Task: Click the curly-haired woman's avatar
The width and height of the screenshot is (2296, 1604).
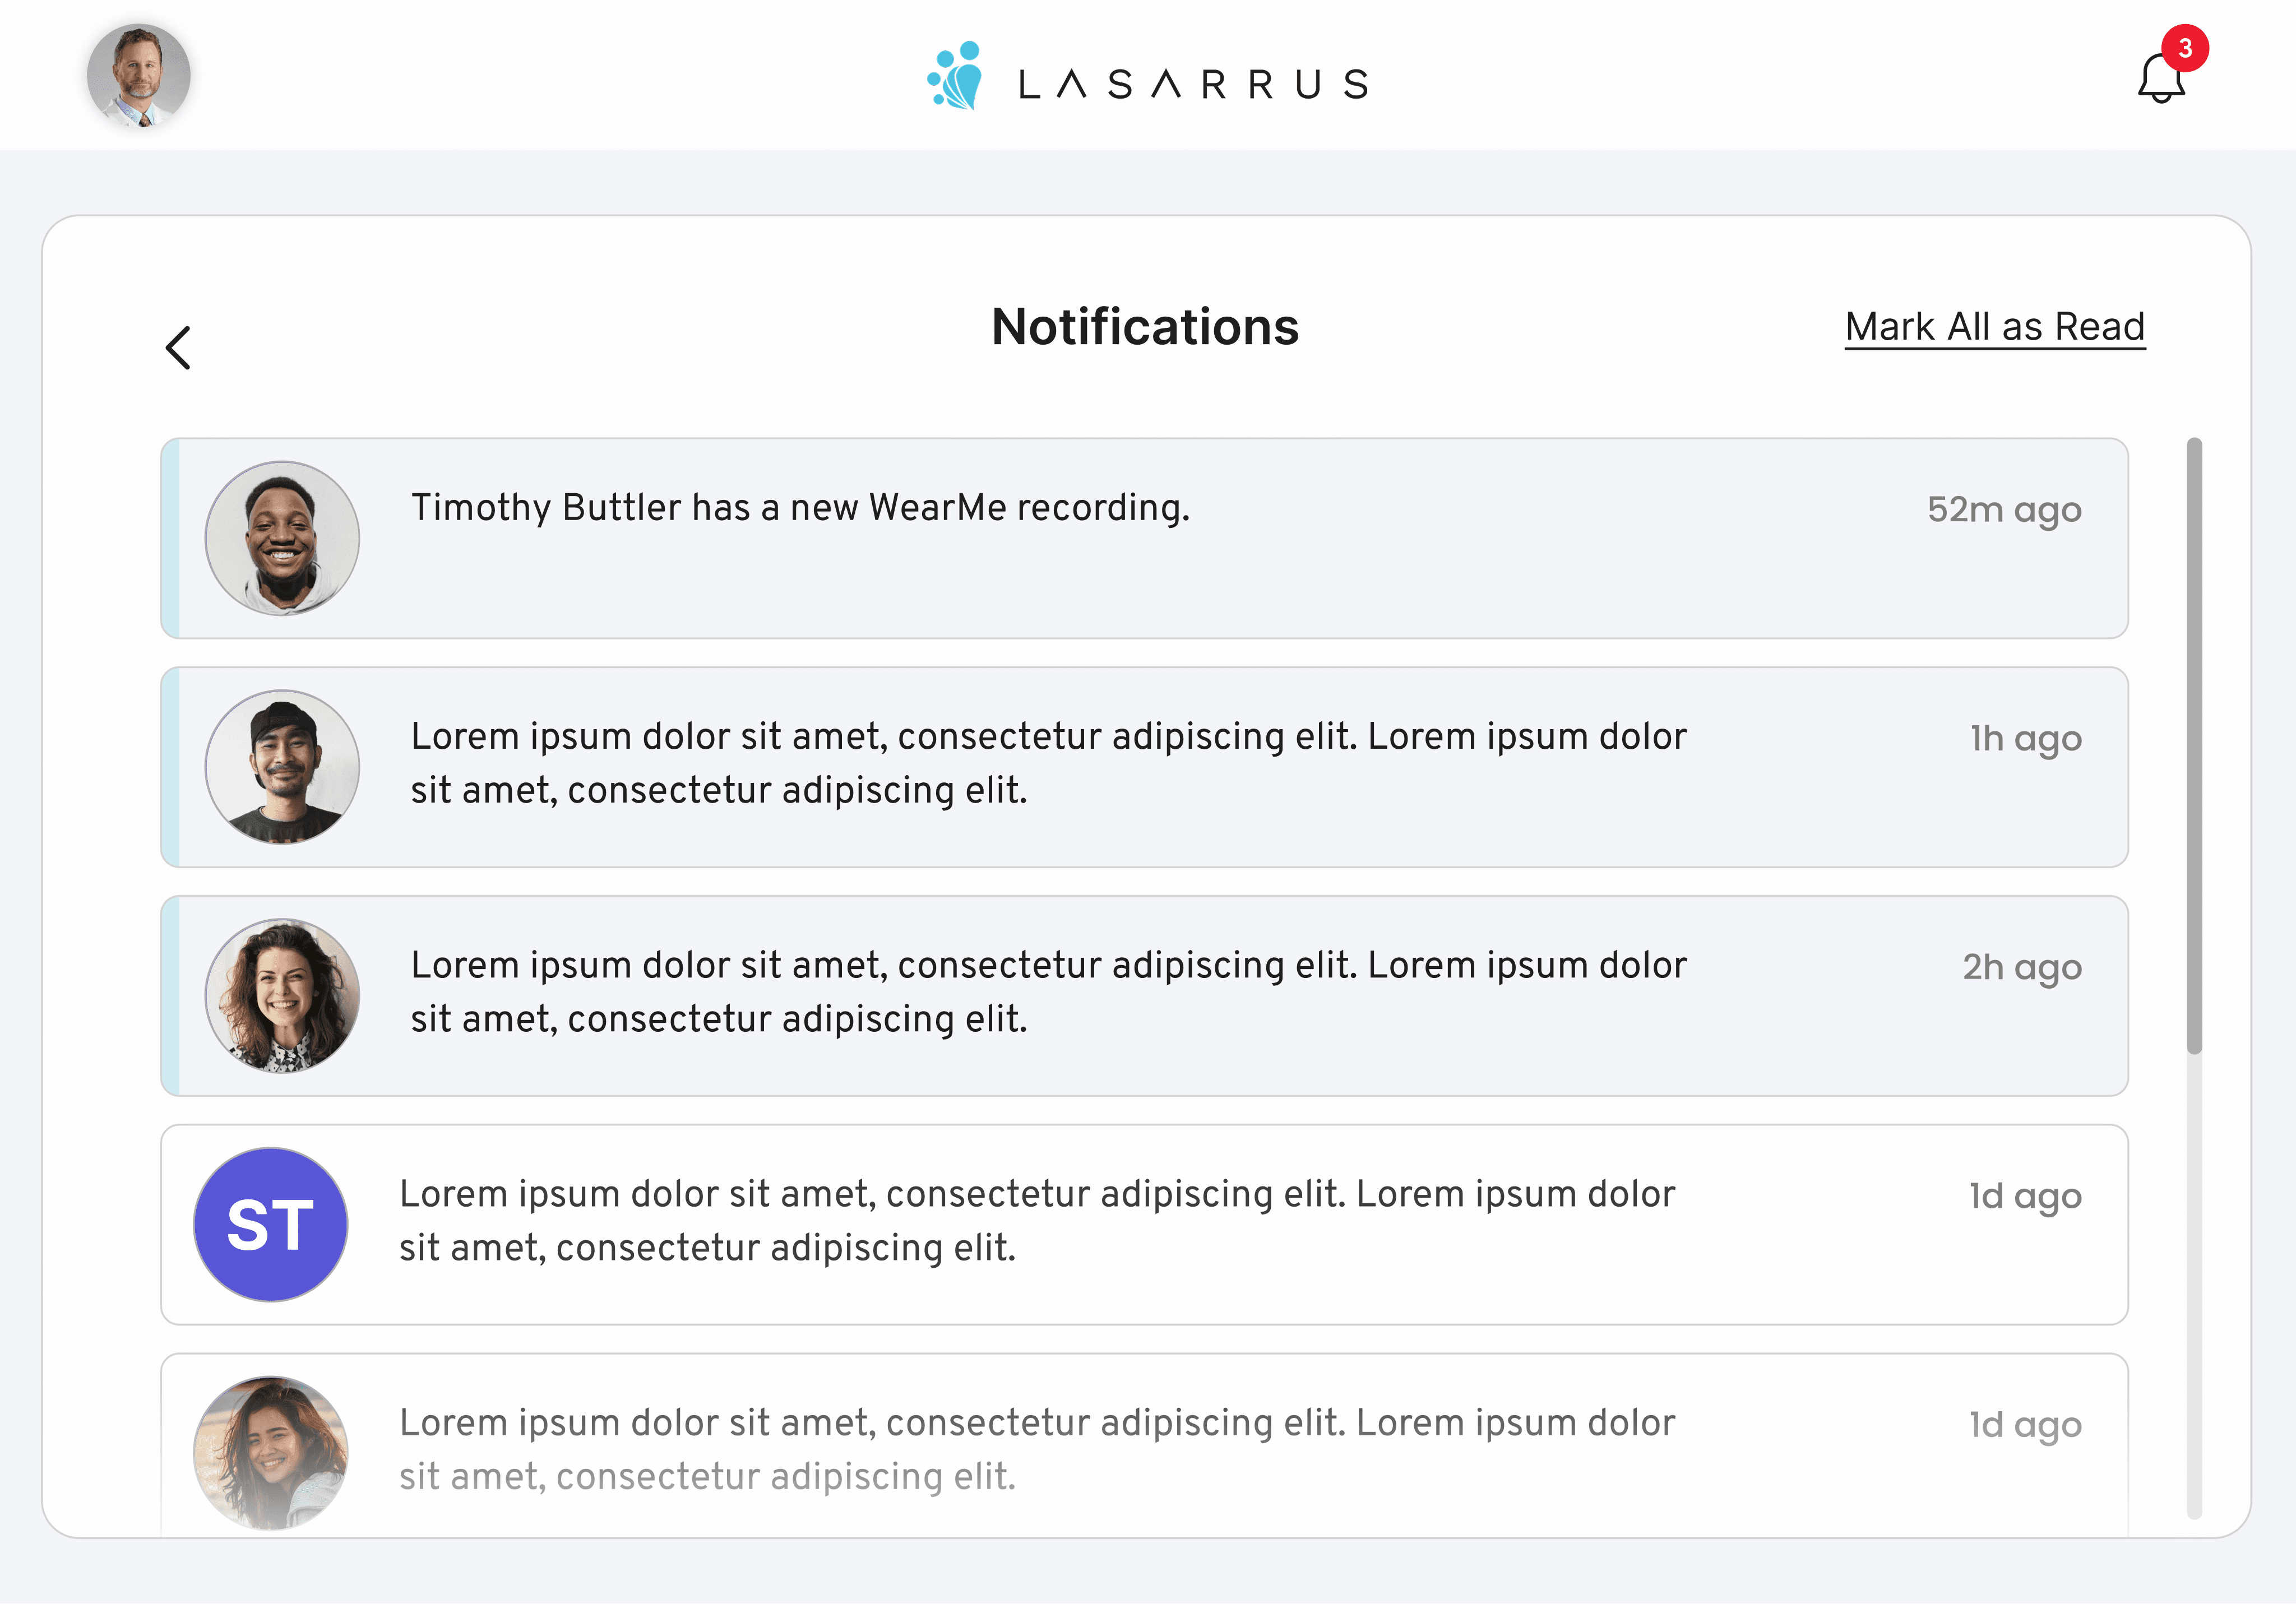Action: click(x=282, y=996)
